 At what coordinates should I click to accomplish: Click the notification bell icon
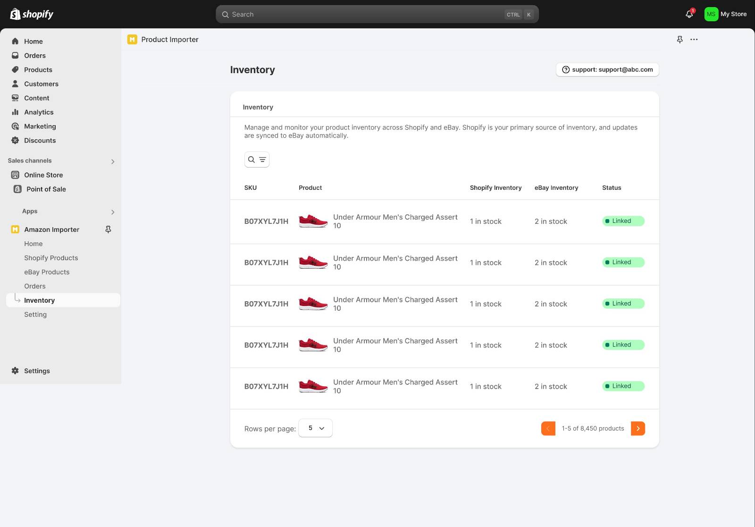click(x=689, y=14)
